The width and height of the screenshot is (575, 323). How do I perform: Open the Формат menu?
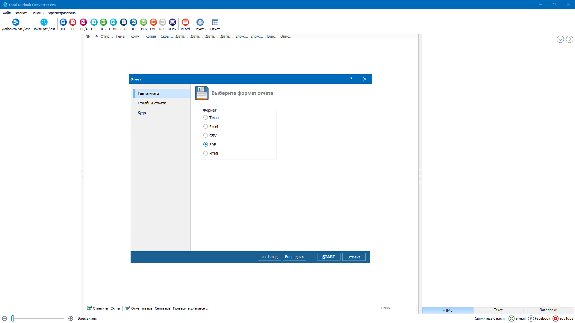click(x=21, y=13)
